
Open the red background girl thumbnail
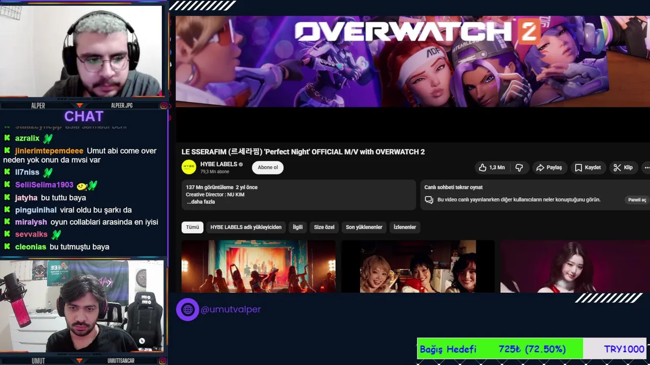[575, 266]
